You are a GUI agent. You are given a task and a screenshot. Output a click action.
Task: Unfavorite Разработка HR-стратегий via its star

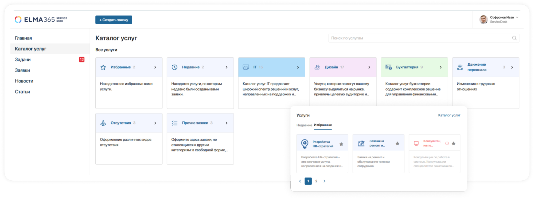(341, 144)
